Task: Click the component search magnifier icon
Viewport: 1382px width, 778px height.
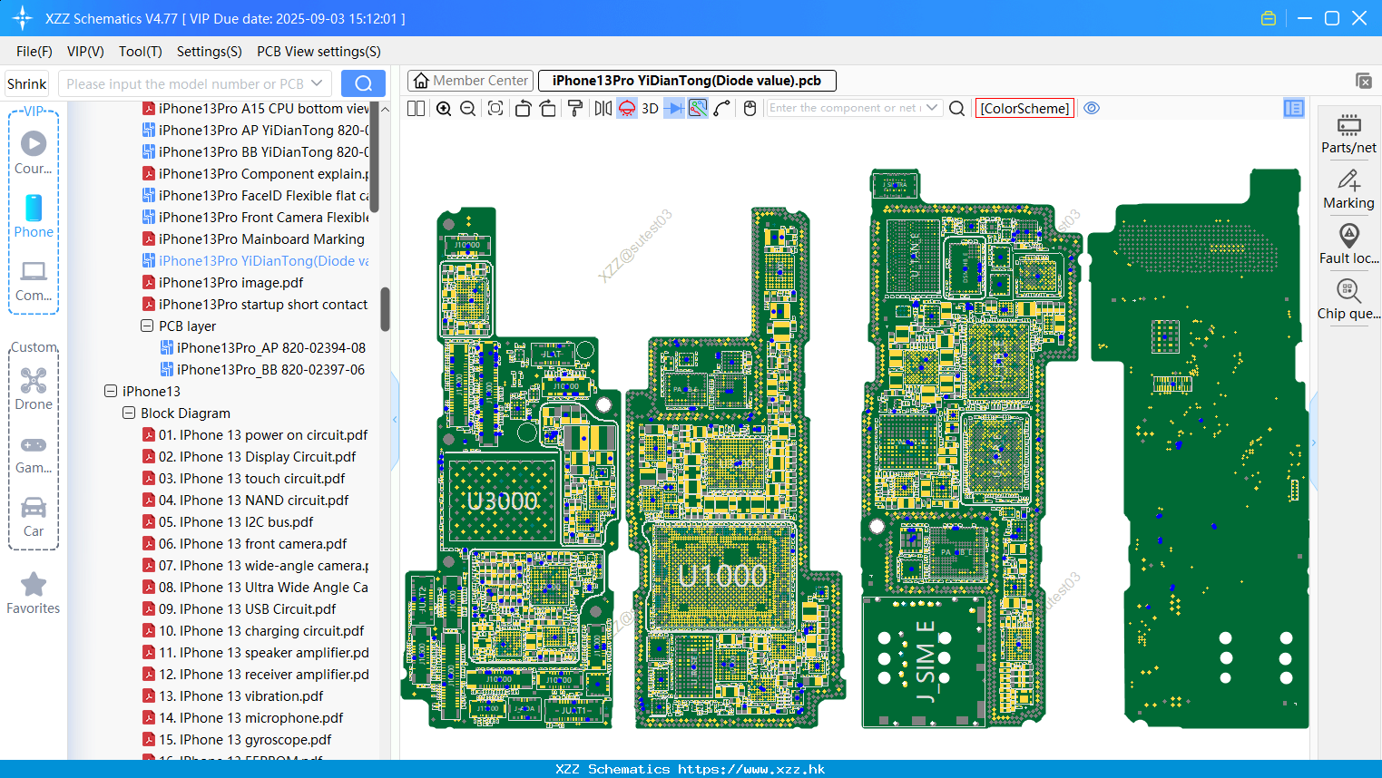Action: 956,108
